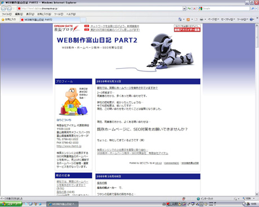Open the post time 10:12 permalink
This screenshot has height=207, width=259.
point(158,163)
